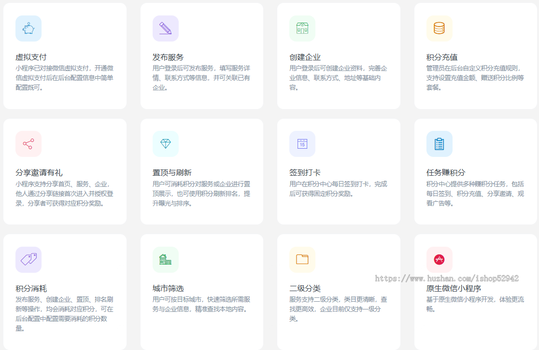Click the pencil icon for 发布服务
Screen dimensions: 539x350
(x=165, y=28)
